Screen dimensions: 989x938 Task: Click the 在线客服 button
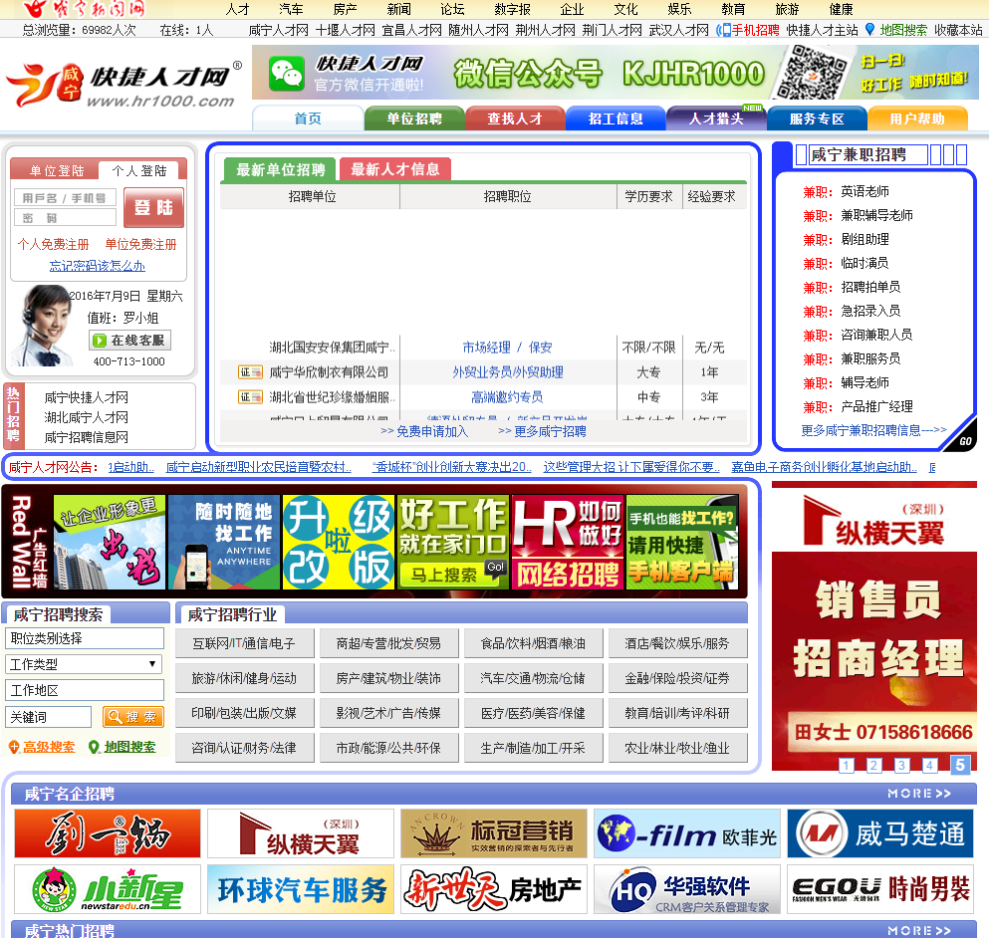(x=129, y=340)
